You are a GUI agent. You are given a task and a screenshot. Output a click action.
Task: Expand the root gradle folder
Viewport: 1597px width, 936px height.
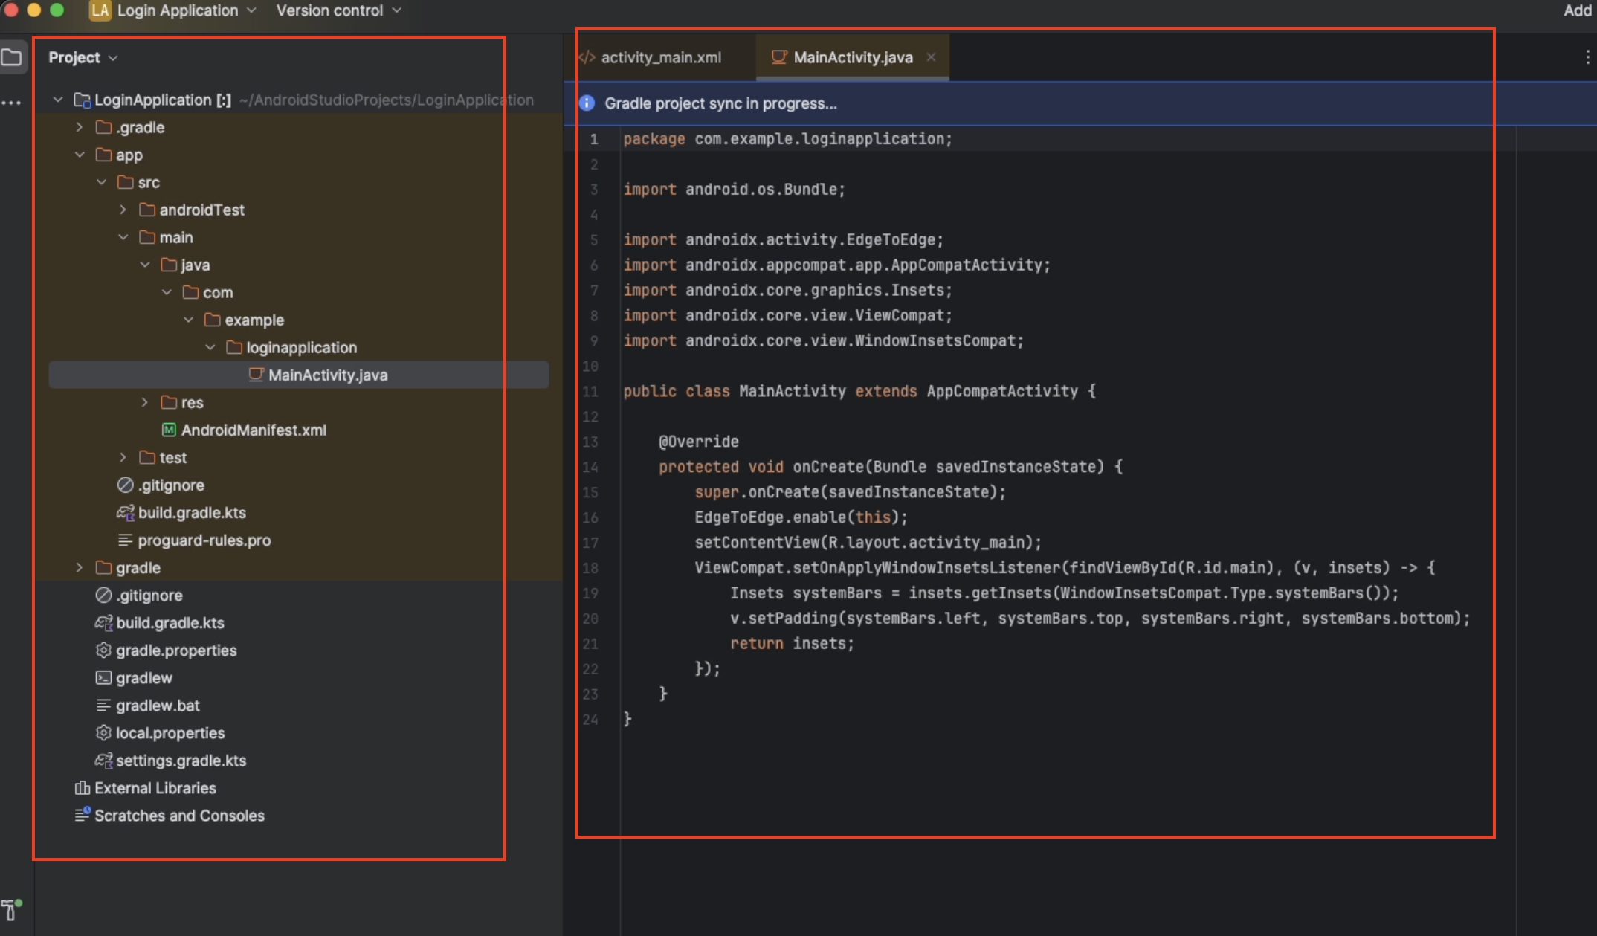tap(80, 567)
